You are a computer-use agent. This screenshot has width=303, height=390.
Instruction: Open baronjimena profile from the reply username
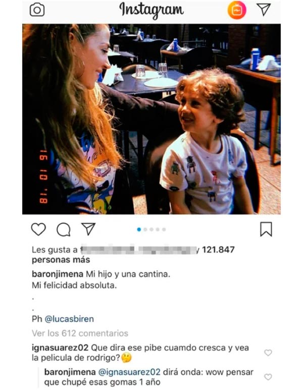click(x=70, y=372)
